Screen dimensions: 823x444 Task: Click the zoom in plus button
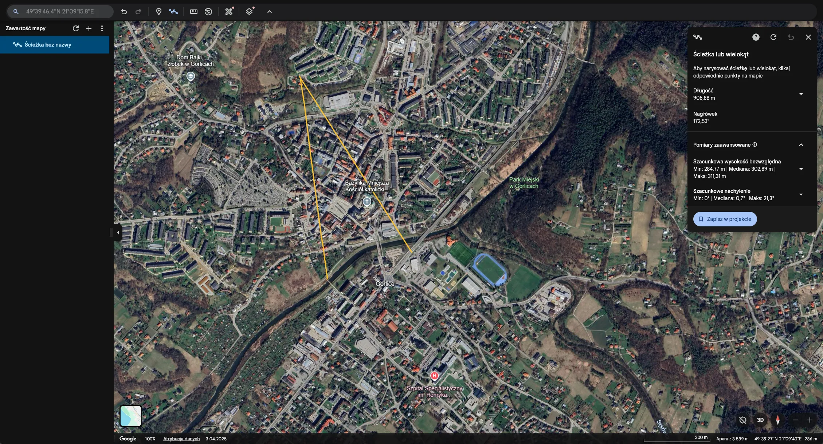click(810, 420)
